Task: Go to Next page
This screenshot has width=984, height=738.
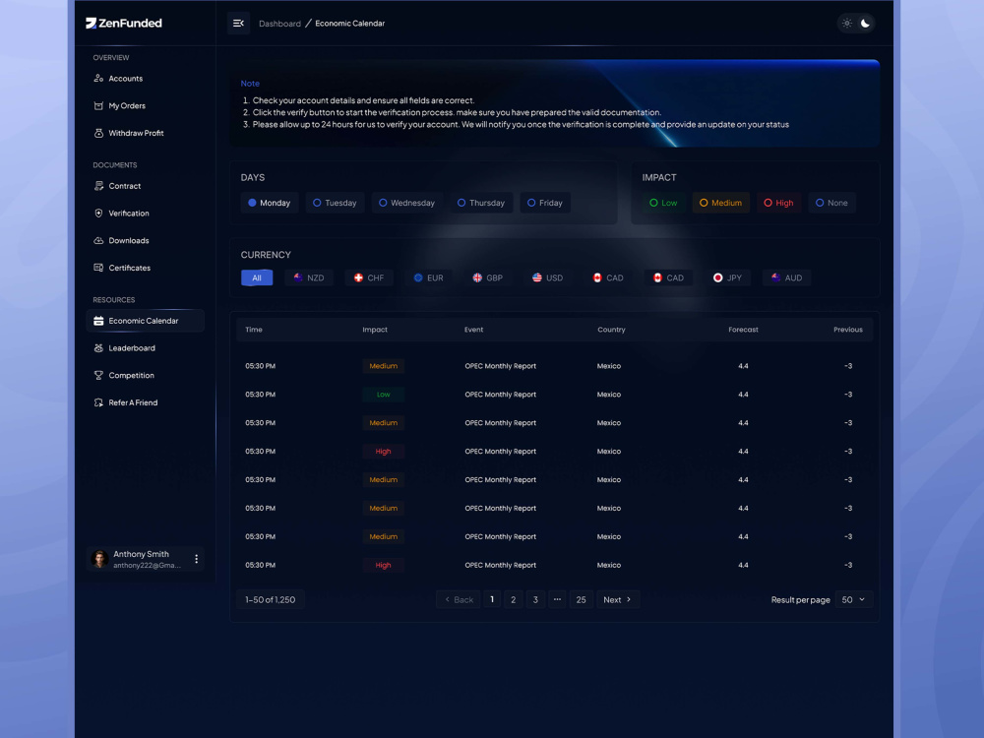Action: (618, 600)
